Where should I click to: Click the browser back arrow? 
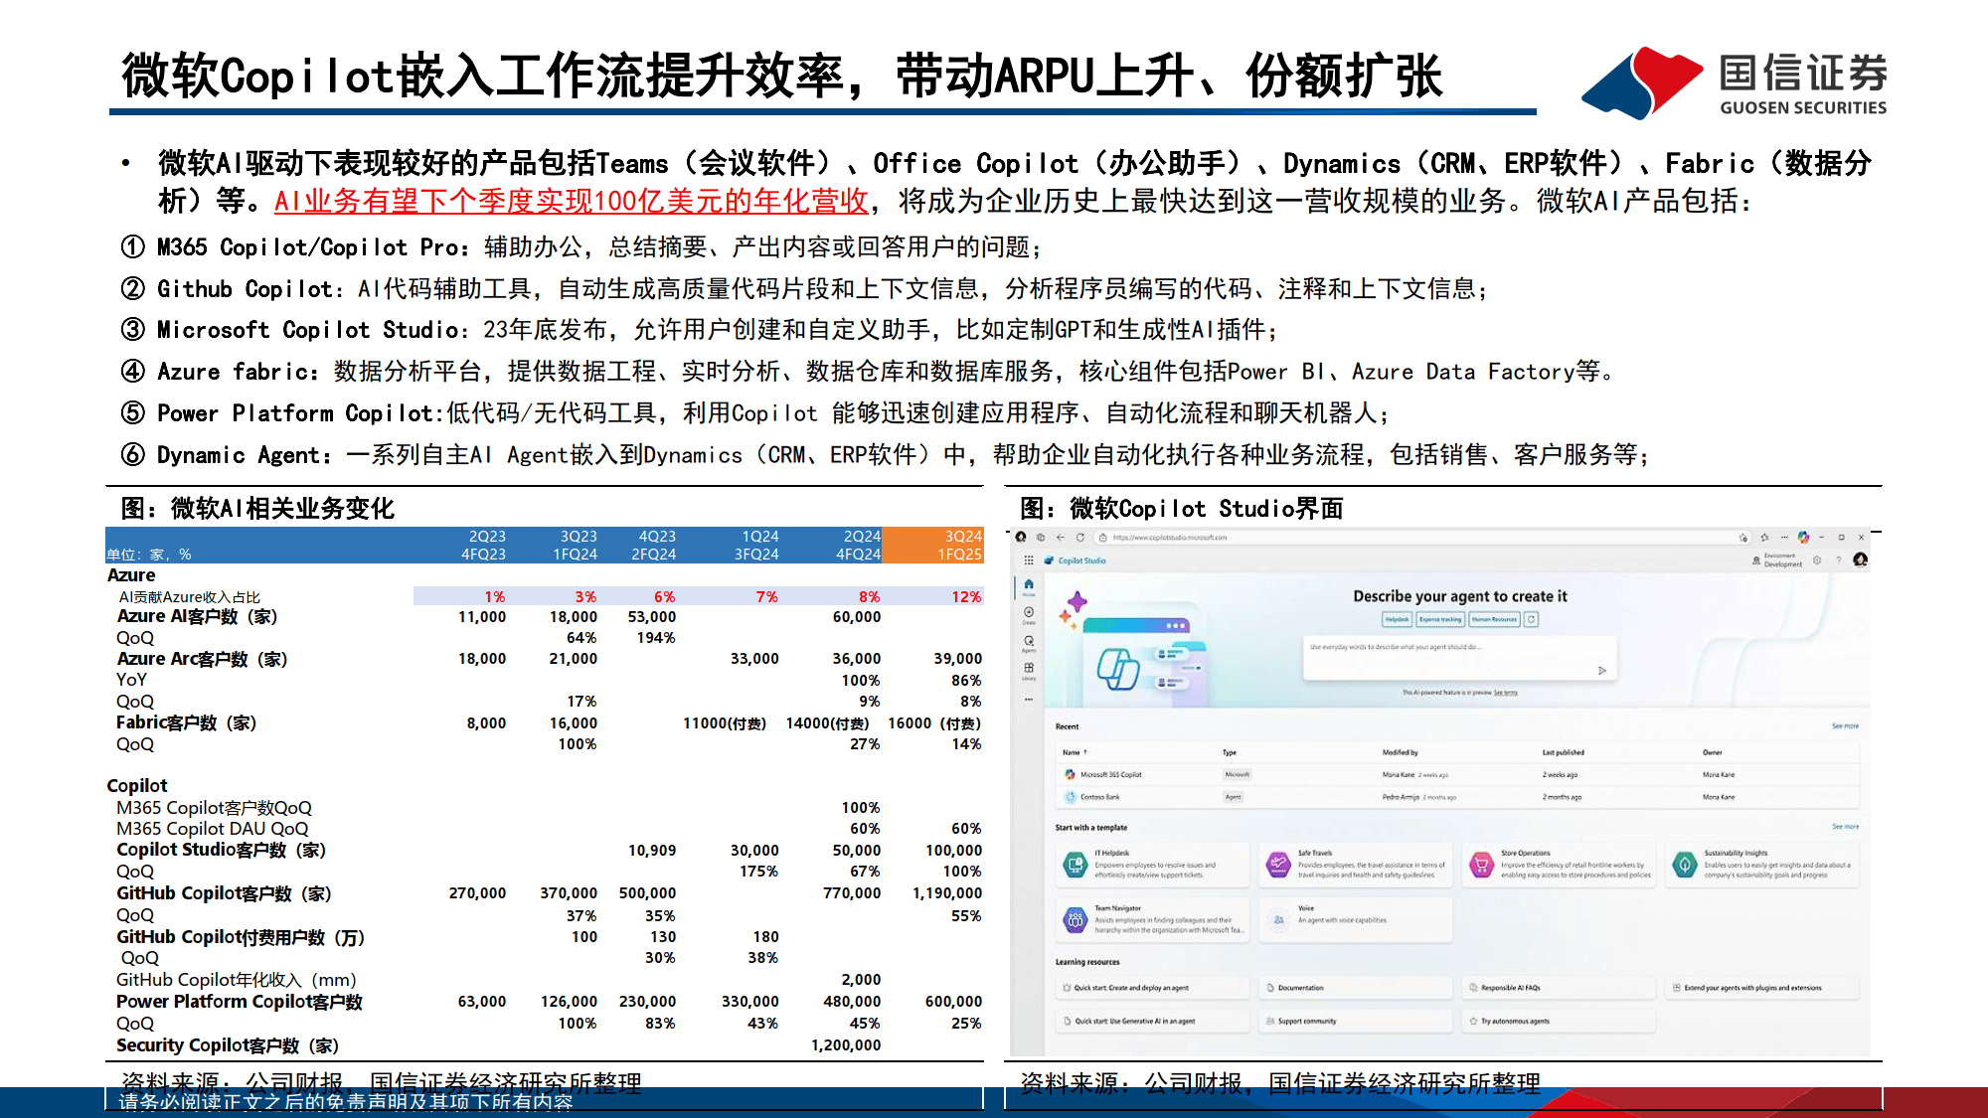1061,538
